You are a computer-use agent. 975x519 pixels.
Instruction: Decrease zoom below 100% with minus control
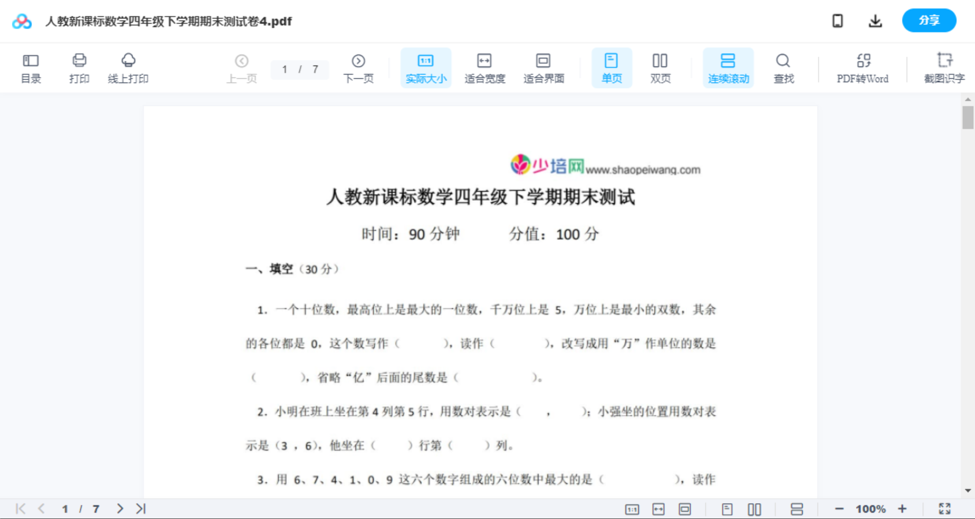coord(839,508)
